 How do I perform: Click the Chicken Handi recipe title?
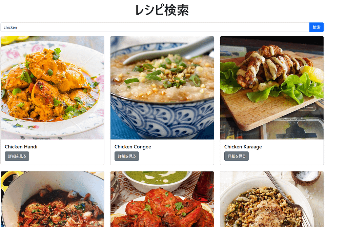21,147
